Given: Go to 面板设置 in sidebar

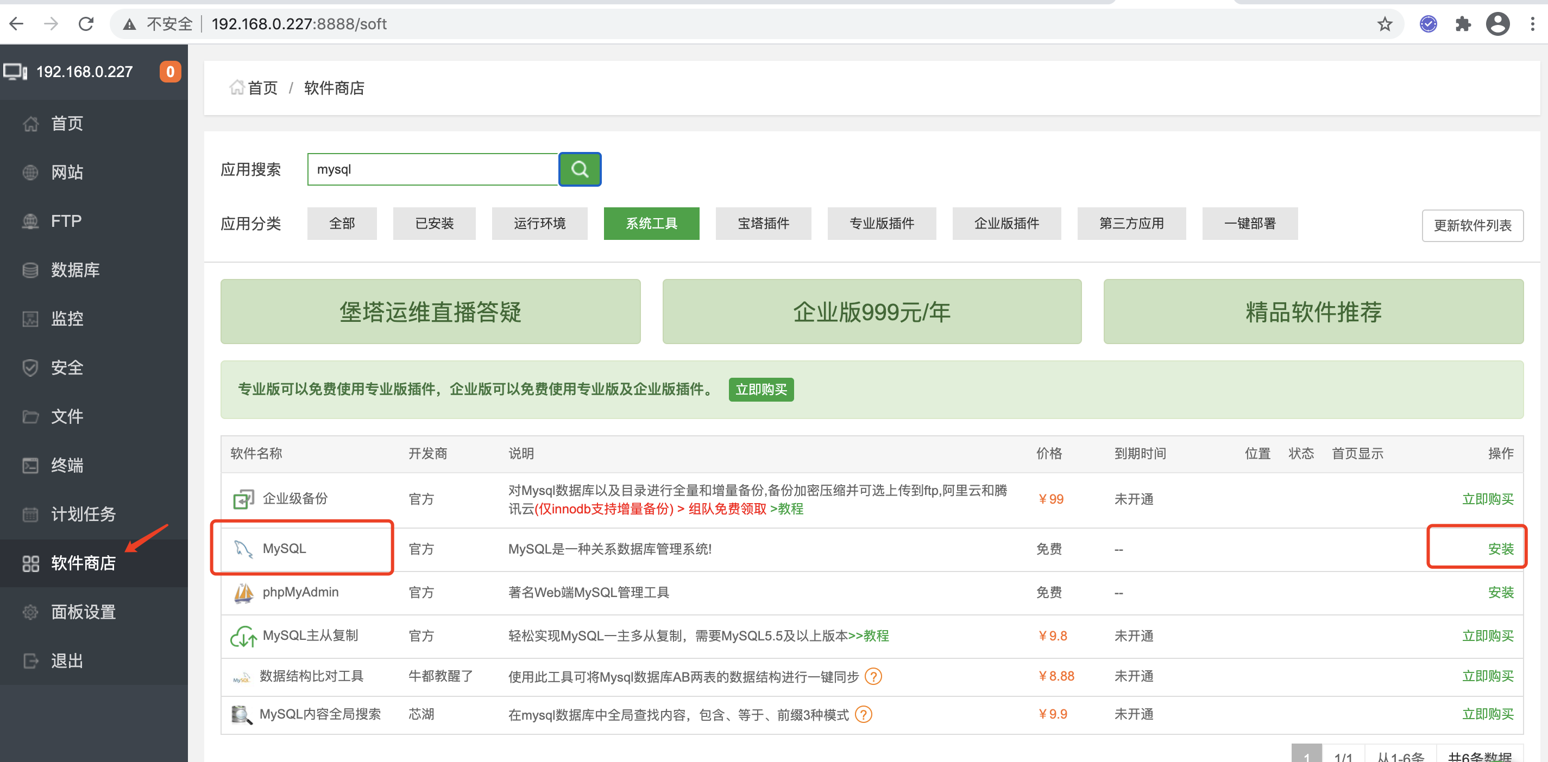Looking at the screenshot, I should 83,611.
